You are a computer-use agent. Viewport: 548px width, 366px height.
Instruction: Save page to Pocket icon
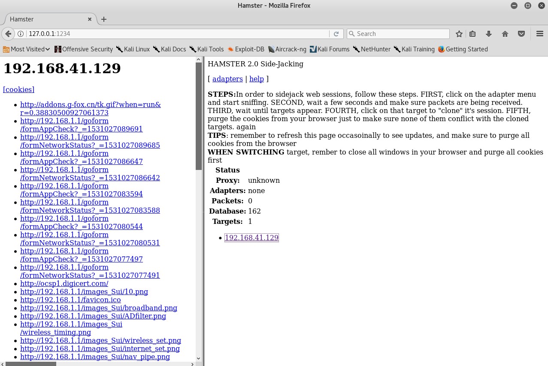point(521,34)
